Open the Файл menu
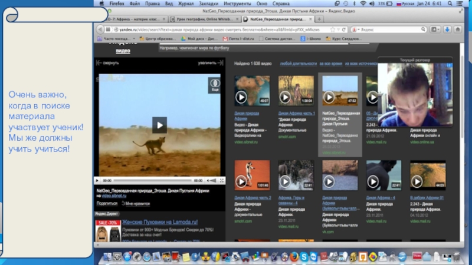The width and height of the screenshot is (472, 265). tap(135, 4)
